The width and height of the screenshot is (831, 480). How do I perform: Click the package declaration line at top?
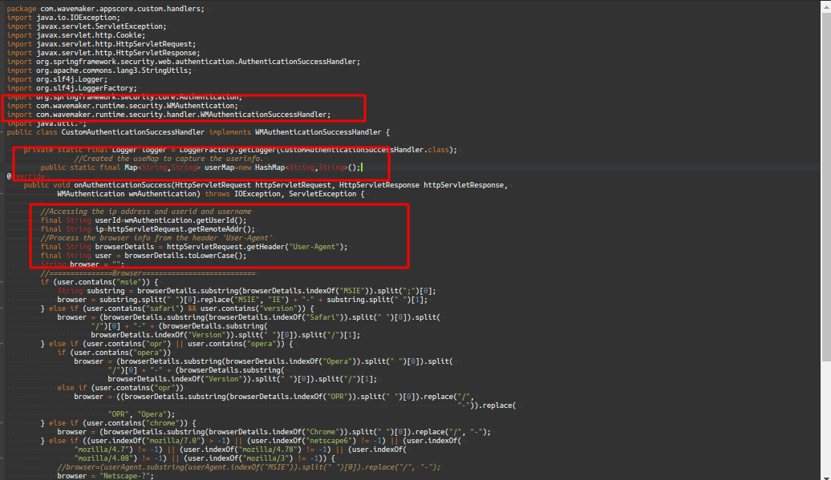(104, 8)
